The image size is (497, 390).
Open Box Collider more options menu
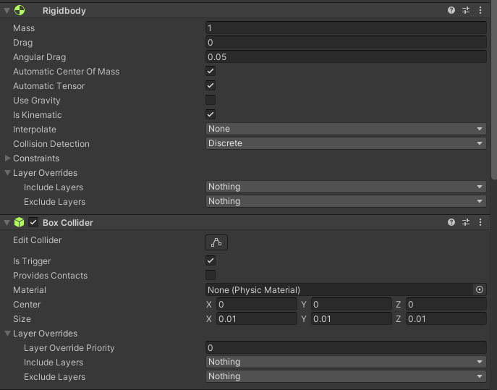click(480, 223)
